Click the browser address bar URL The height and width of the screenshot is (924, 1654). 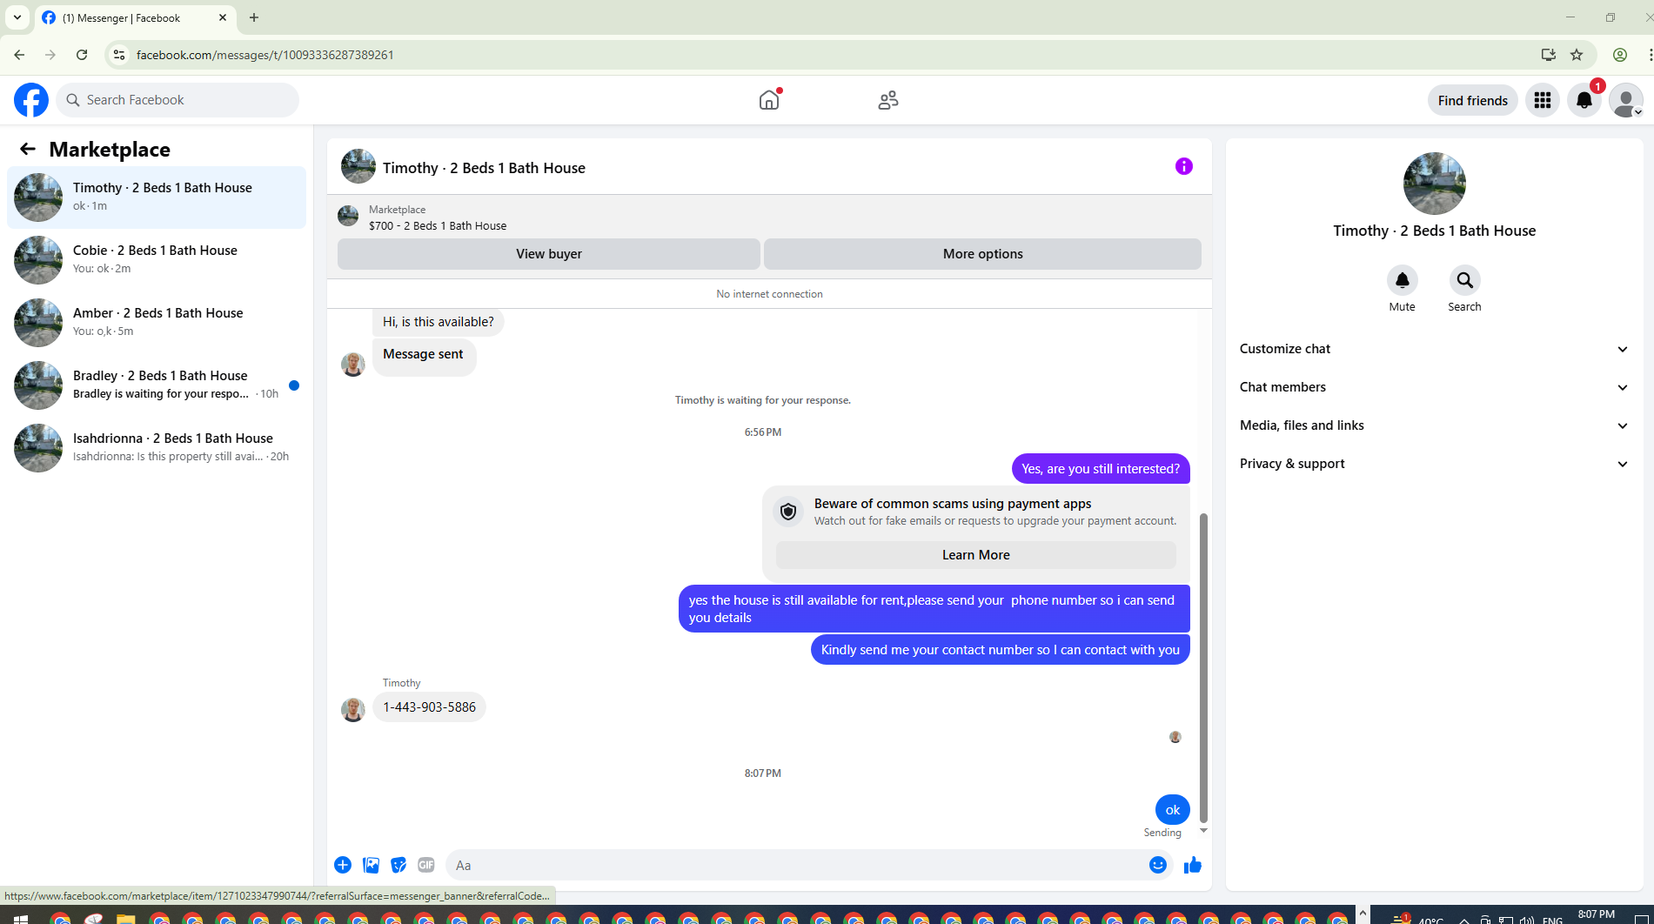click(265, 55)
